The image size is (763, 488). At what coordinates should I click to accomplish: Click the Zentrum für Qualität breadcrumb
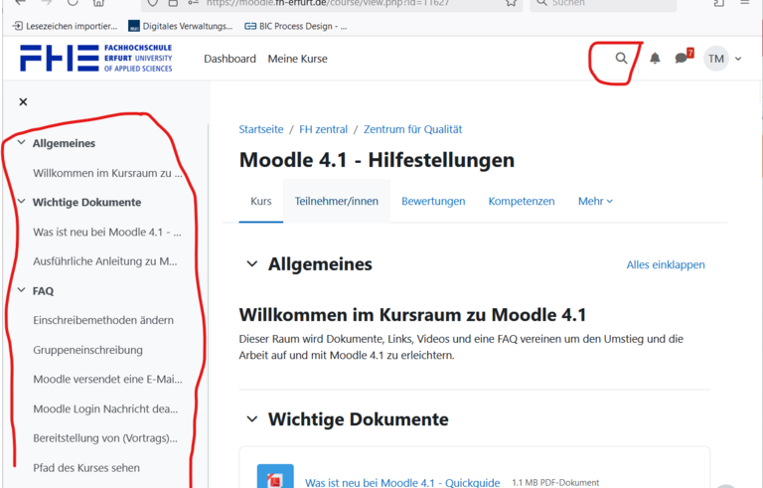click(x=412, y=129)
